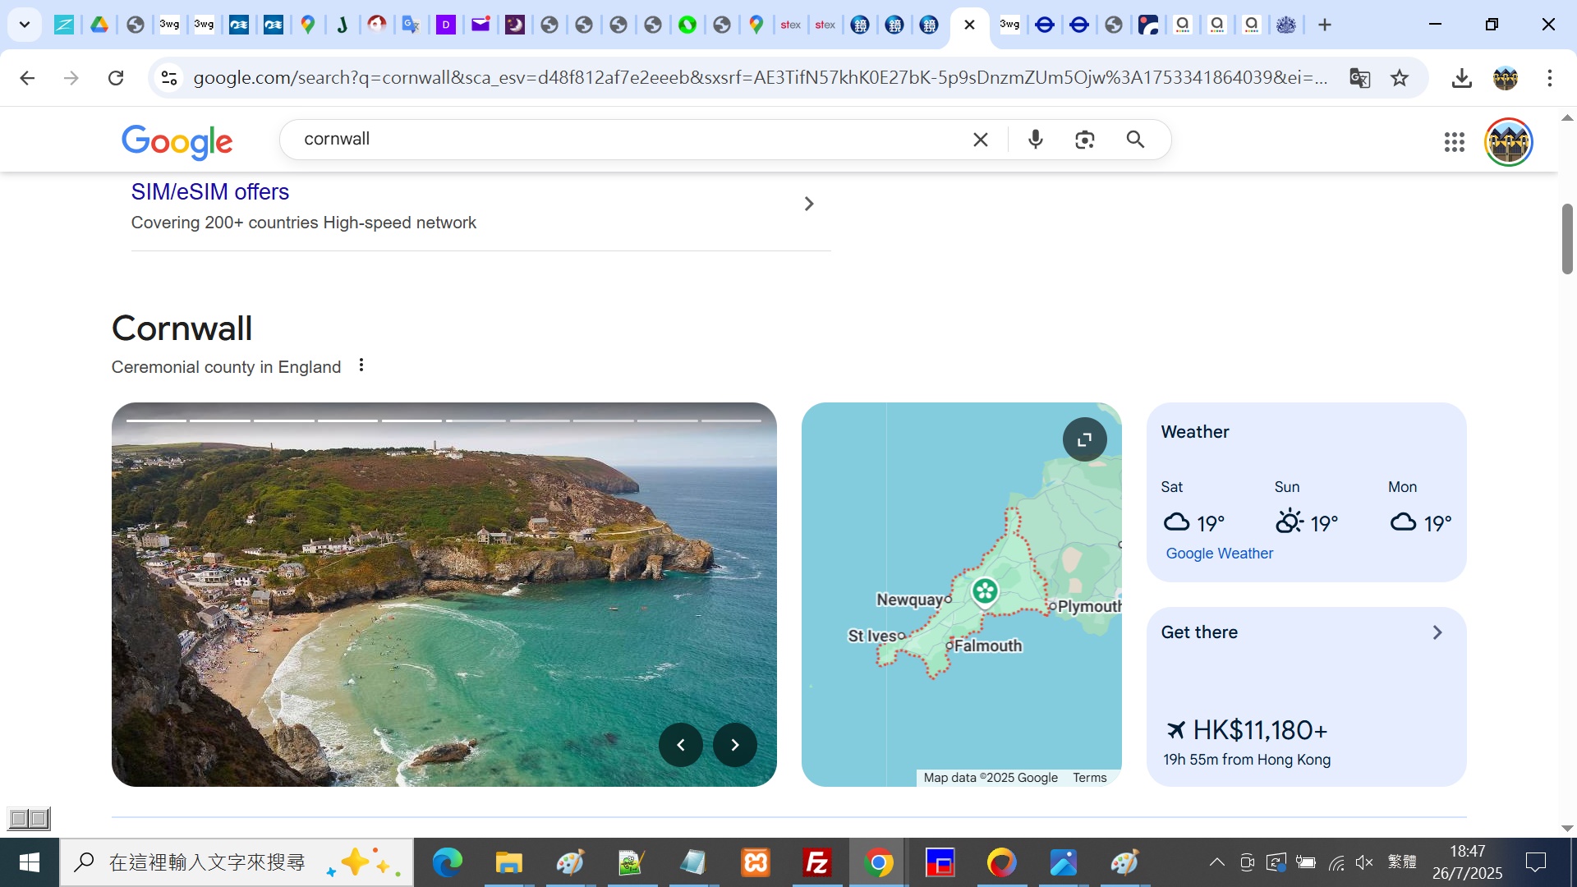Expand the SIM/eSIM offers chevron

809,204
